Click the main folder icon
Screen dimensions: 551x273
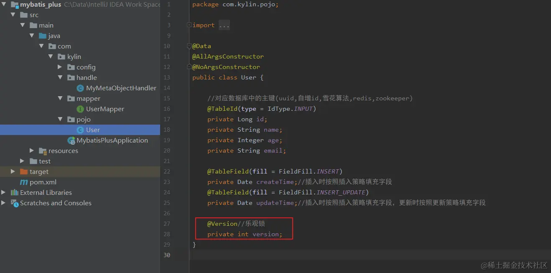pos(33,26)
